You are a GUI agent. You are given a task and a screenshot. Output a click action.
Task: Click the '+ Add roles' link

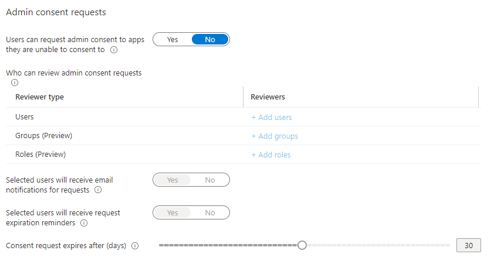tap(271, 155)
